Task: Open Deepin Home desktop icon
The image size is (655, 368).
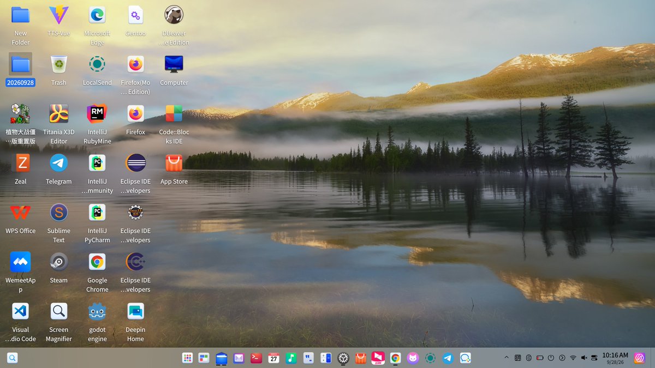Action: click(135, 311)
